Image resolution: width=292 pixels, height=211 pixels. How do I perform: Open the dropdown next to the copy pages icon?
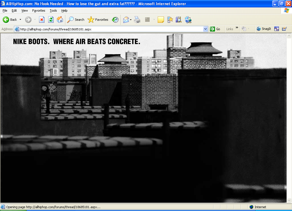(249, 29)
